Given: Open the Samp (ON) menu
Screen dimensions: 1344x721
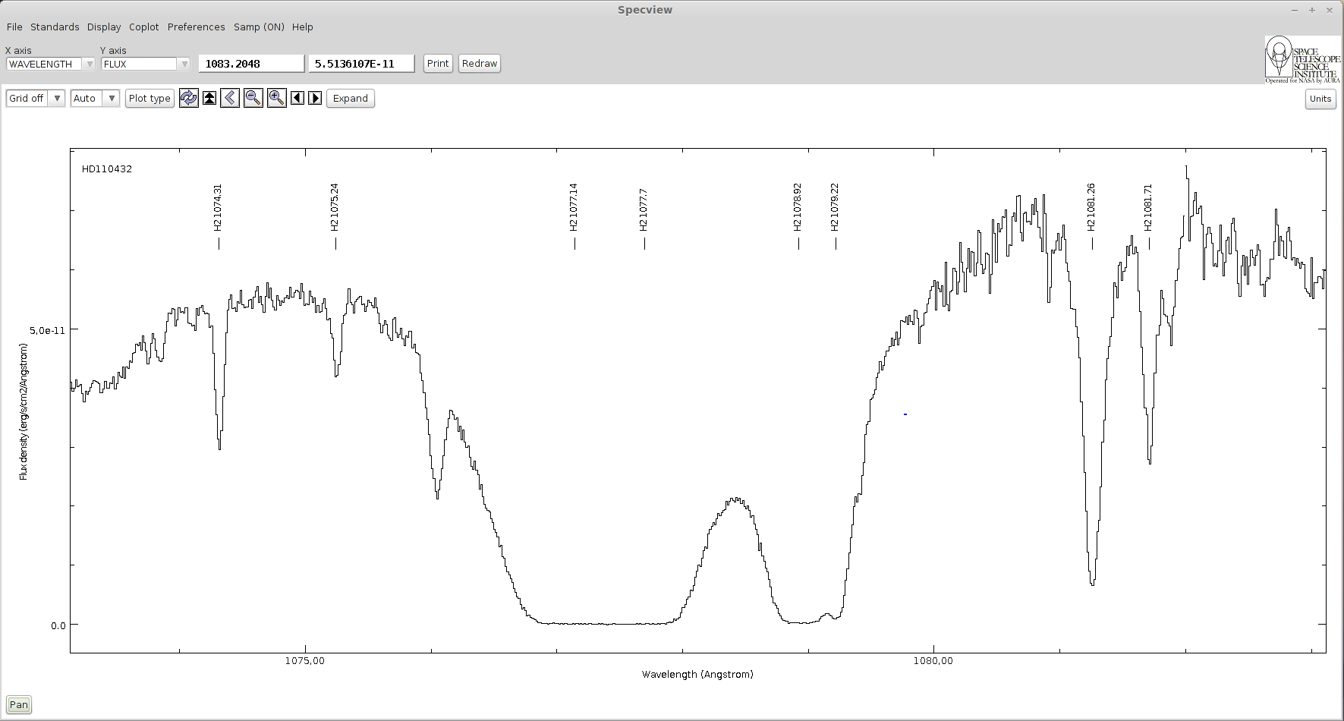Looking at the screenshot, I should click(259, 27).
